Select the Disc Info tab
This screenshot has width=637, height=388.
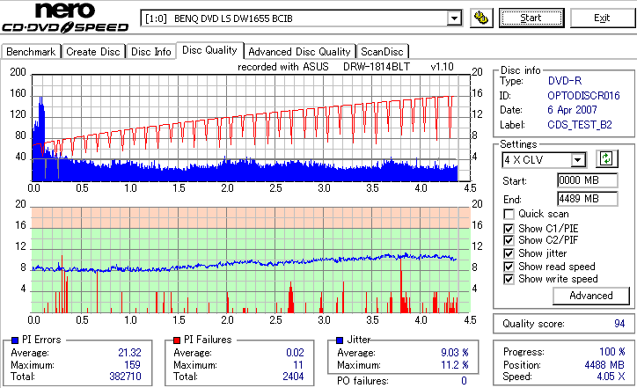tap(150, 52)
